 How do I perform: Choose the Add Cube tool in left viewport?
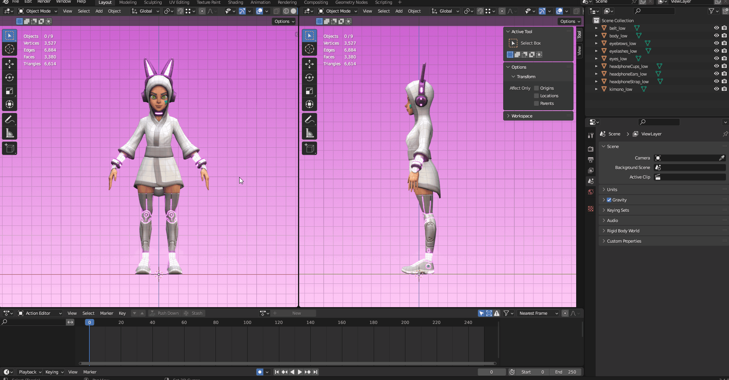10,148
